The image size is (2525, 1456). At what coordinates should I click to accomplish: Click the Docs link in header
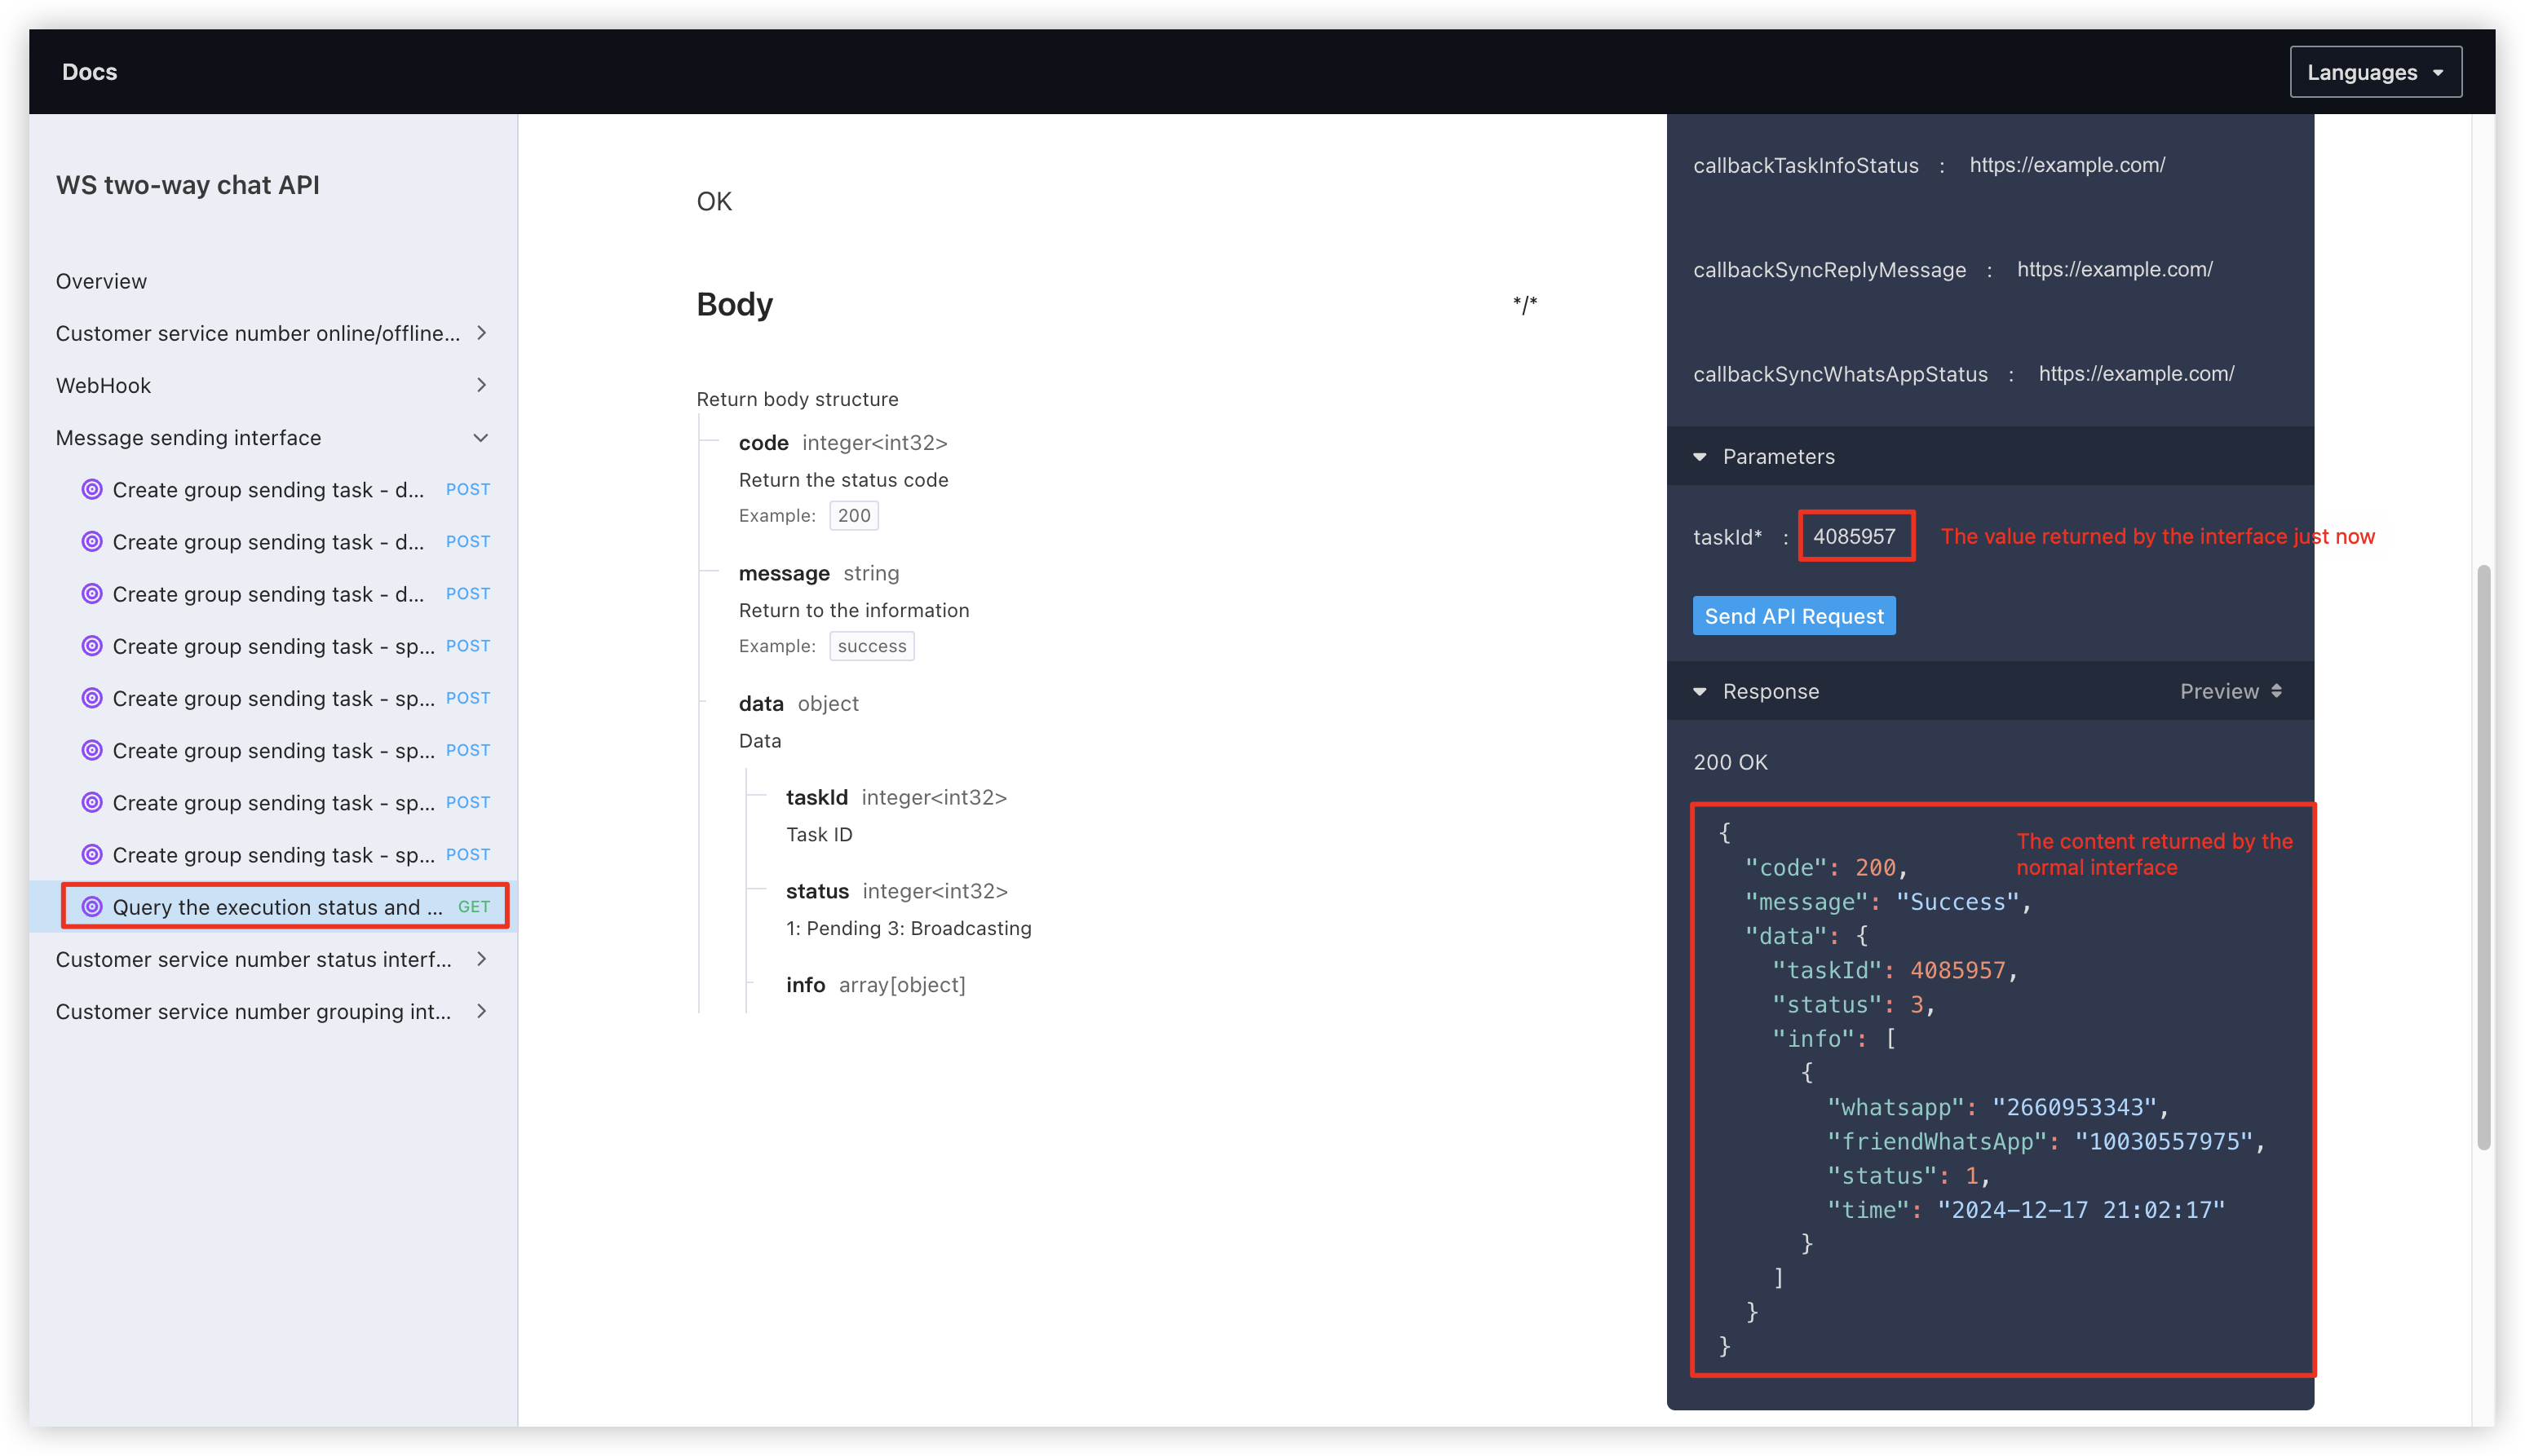click(x=89, y=72)
